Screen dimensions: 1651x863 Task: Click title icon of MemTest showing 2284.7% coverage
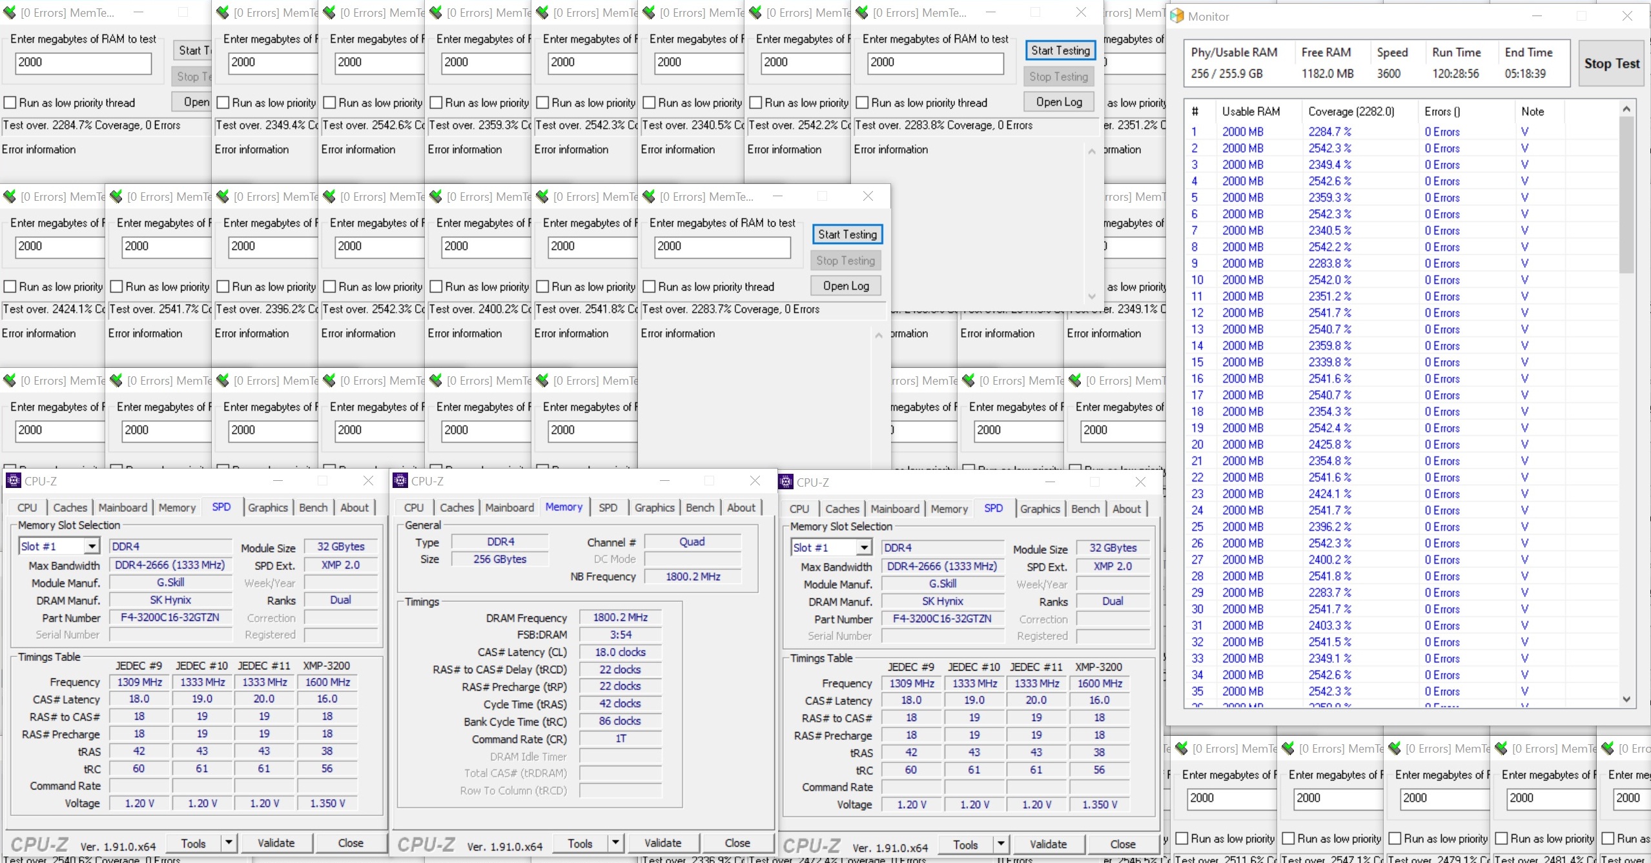[9, 12]
